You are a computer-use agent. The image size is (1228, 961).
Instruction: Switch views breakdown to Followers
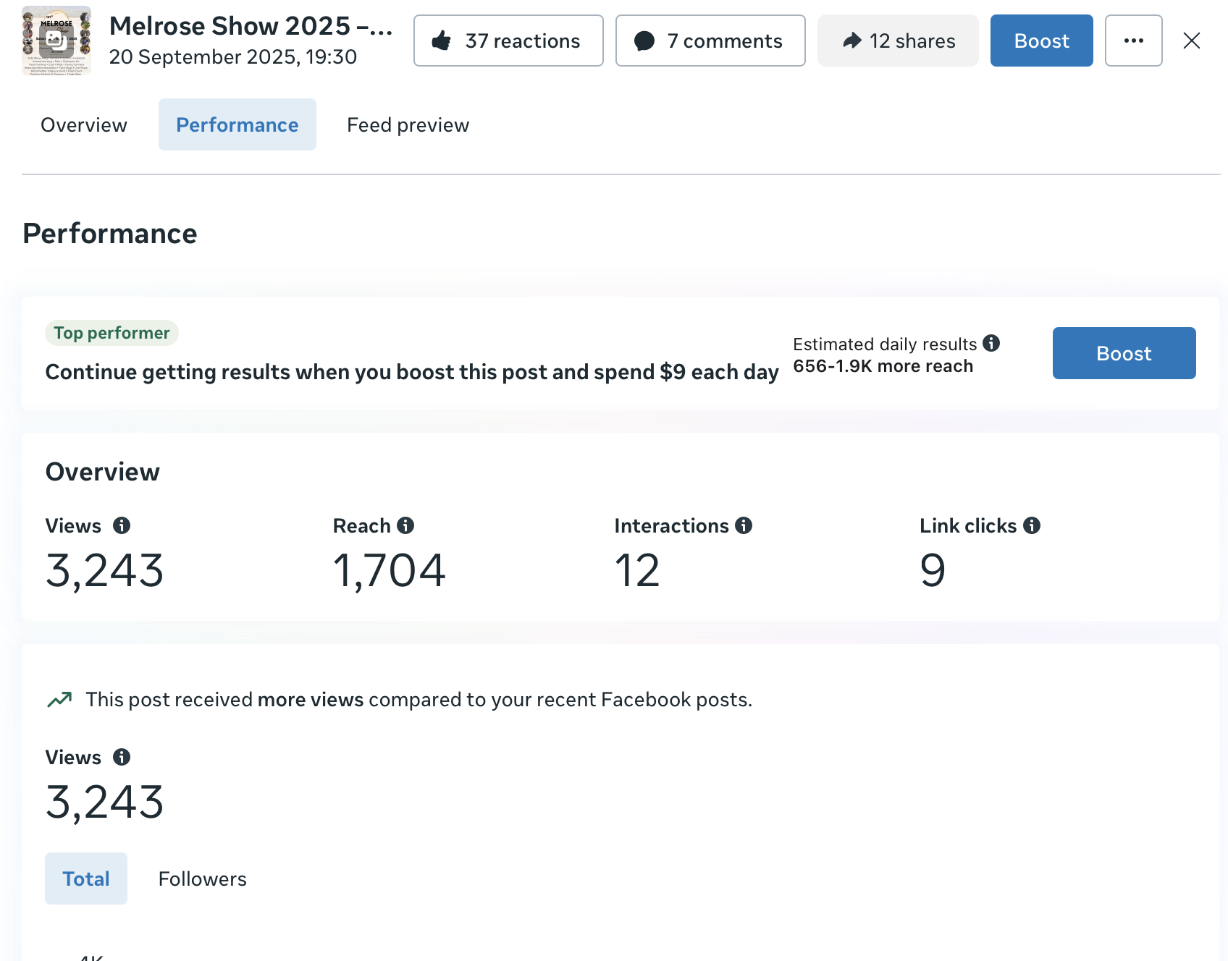tap(202, 879)
